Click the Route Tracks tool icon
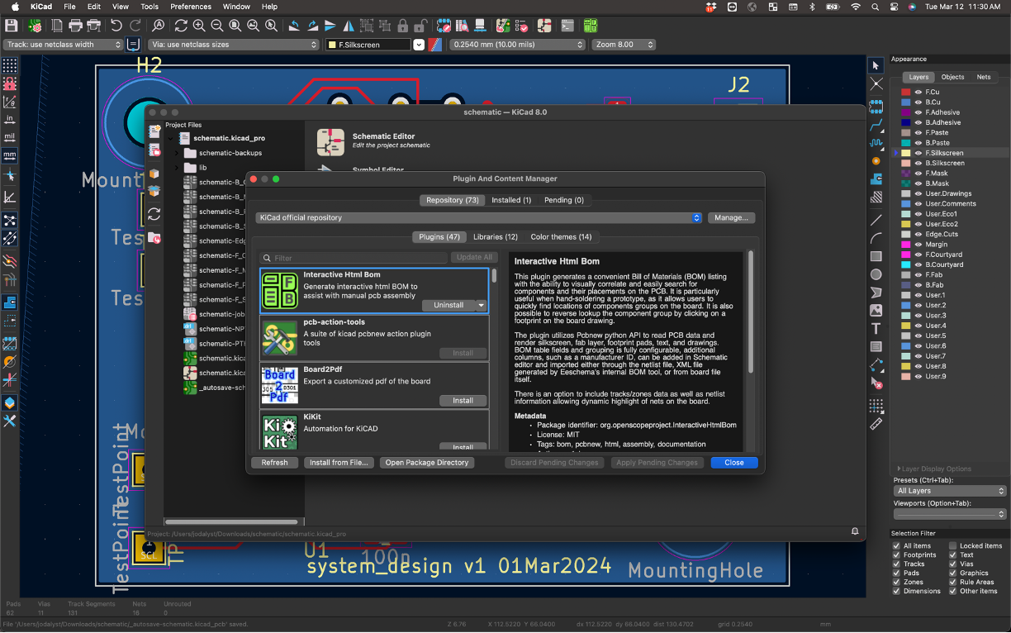Image resolution: width=1011 pixels, height=633 pixels. [876, 125]
